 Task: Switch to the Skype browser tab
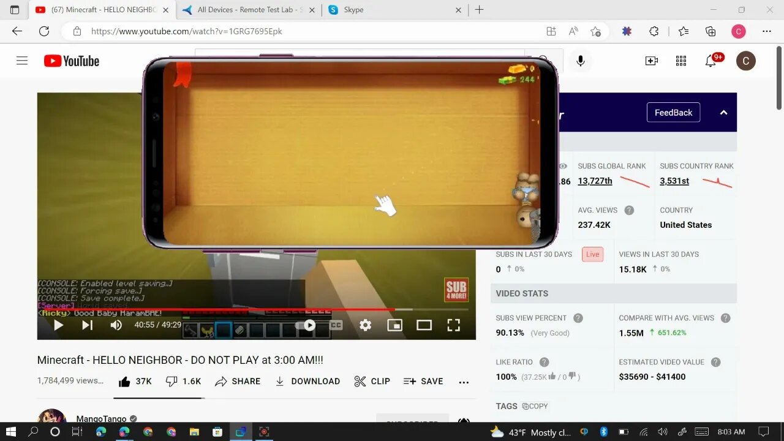pyautogui.click(x=396, y=10)
